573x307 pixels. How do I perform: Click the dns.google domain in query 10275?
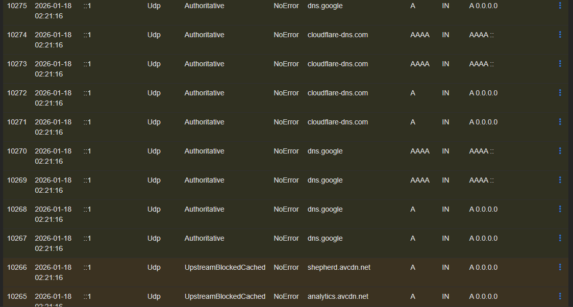(x=325, y=6)
